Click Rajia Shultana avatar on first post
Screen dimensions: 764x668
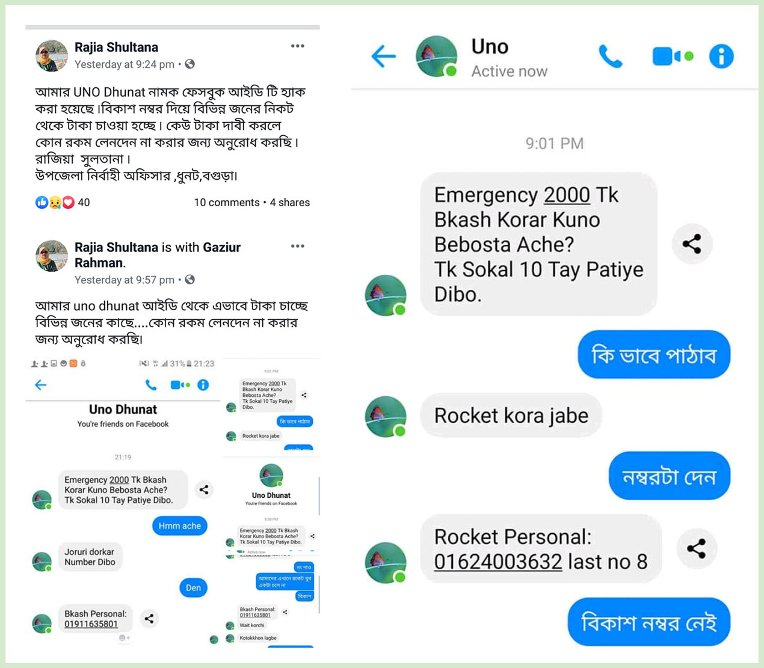coord(51,56)
